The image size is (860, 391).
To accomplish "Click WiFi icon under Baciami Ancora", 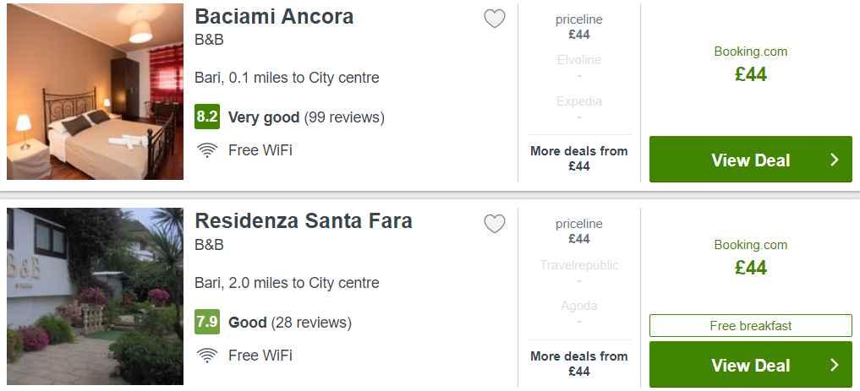I will point(207,150).
